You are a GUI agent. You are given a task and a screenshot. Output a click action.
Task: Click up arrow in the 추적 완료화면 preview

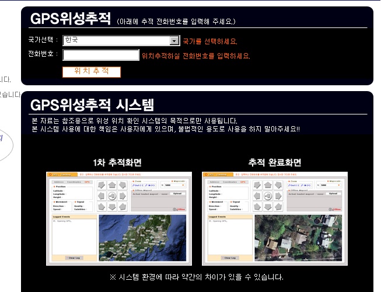268,185
